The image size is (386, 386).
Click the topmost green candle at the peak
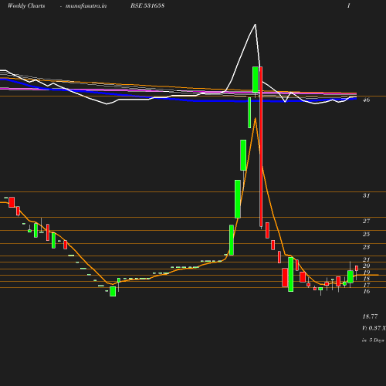(x=256, y=80)
